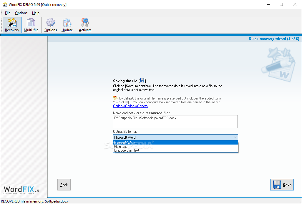Save the recovered file

(x=282, y=185)
